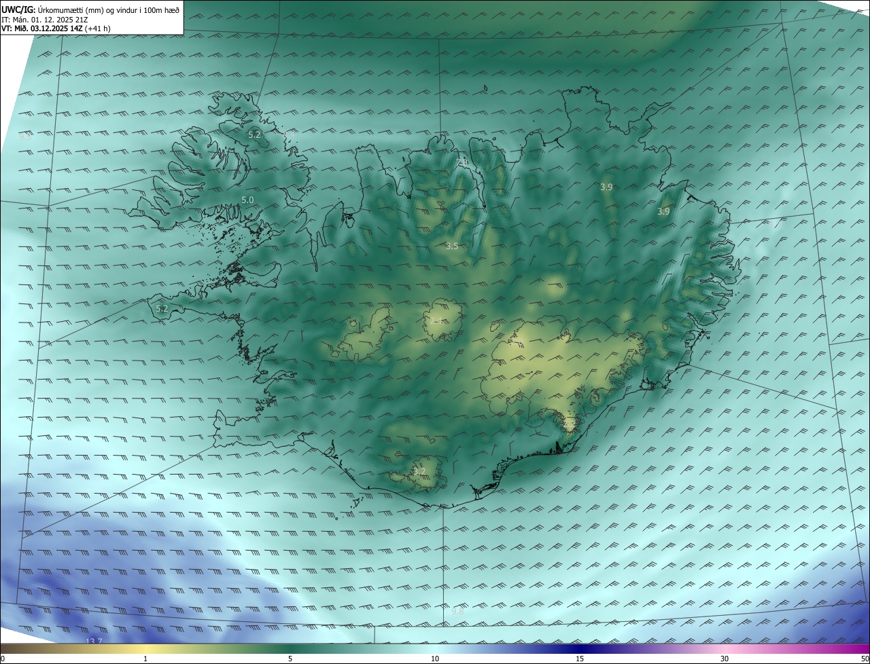Click the 2.4 value label on the central glacier
This screenshot has width=870, height=664.
pyautogui.click(x=436, y=320)
